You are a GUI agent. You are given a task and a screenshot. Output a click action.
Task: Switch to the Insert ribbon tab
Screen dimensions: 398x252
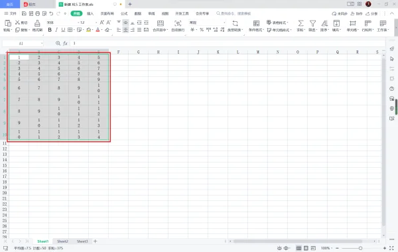tap(90, 13)
